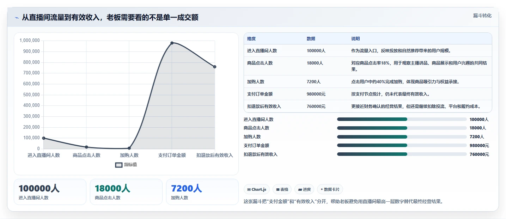Click the chart data point for 加购人数
The height and width of the screenshot is (219, 506).
(129, 148)
